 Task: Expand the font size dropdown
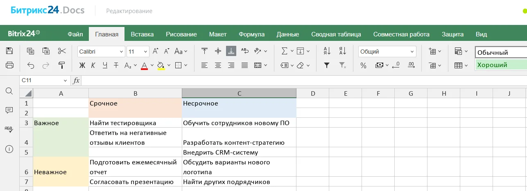[146, 52]
